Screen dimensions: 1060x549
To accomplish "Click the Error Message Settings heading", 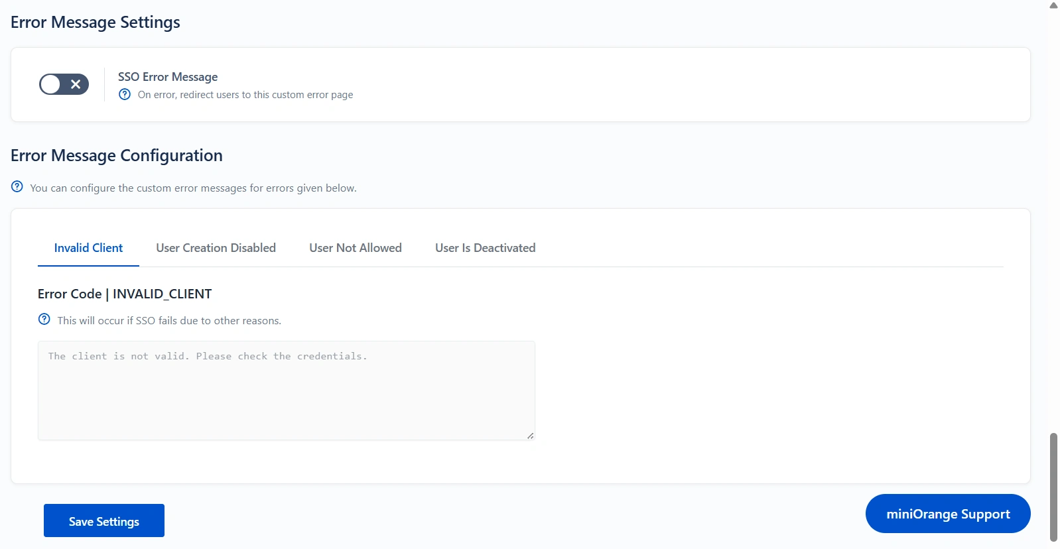I will tap(96, 23).
